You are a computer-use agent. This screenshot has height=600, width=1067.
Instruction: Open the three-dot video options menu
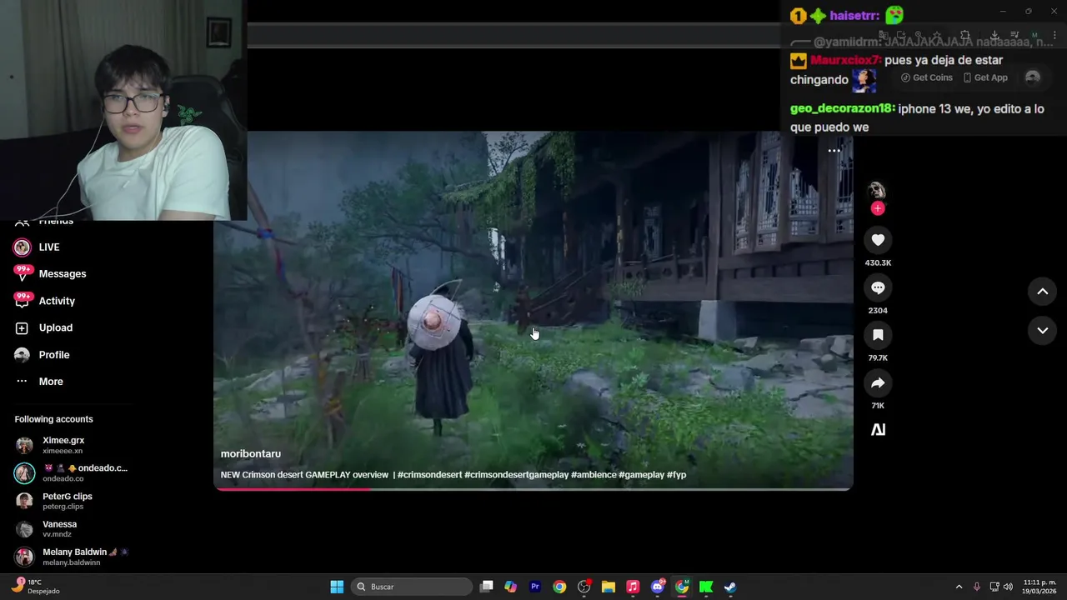(x=834, y=151)
